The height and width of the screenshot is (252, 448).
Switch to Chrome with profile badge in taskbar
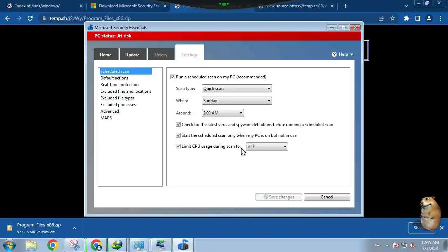coord(96,245)
